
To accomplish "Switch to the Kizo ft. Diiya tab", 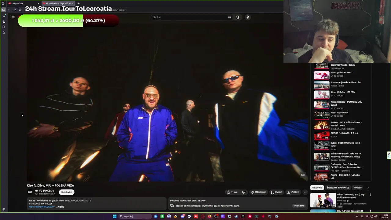I will point(58,3).
